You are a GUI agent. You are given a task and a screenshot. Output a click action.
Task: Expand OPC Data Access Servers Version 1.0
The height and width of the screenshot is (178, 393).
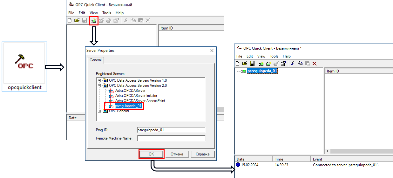point(99,80)
